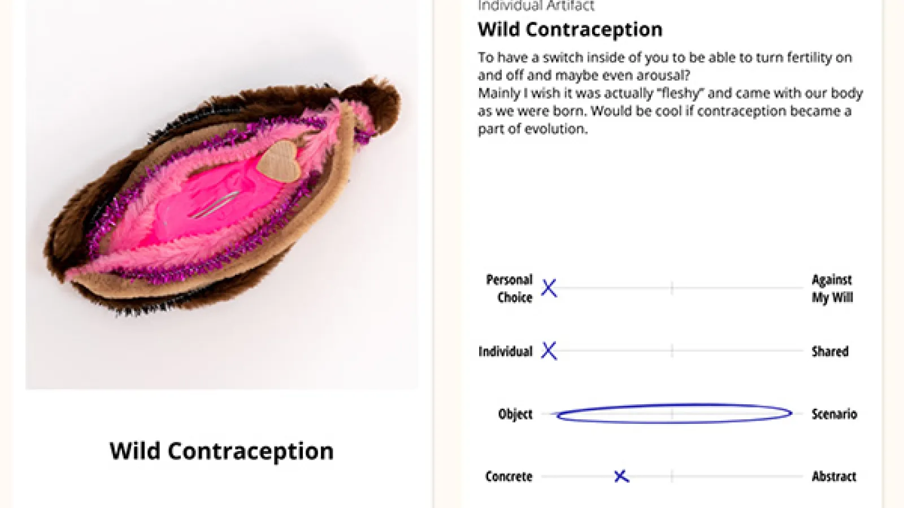
Task: Click the Individual Artifact label
Action: point(536,6)
